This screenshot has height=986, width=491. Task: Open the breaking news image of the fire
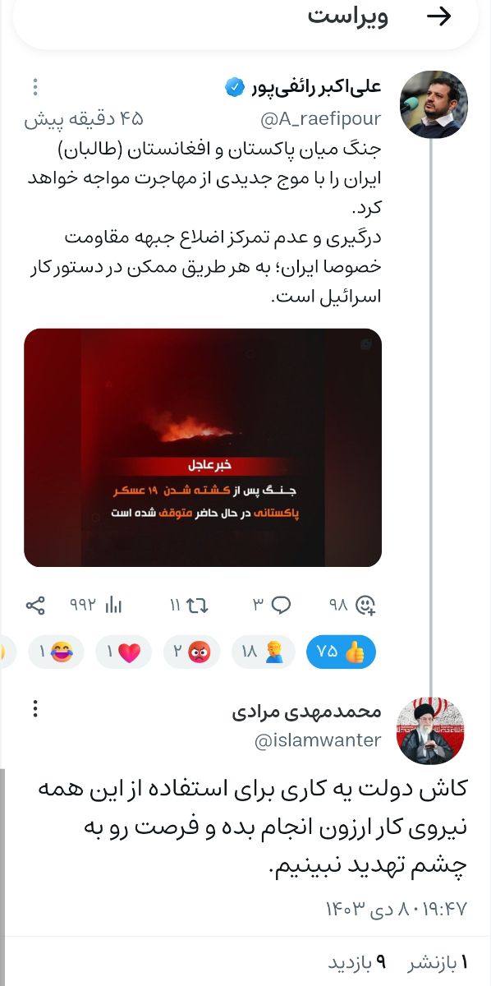pyautogui.click(x=203, y=448)
